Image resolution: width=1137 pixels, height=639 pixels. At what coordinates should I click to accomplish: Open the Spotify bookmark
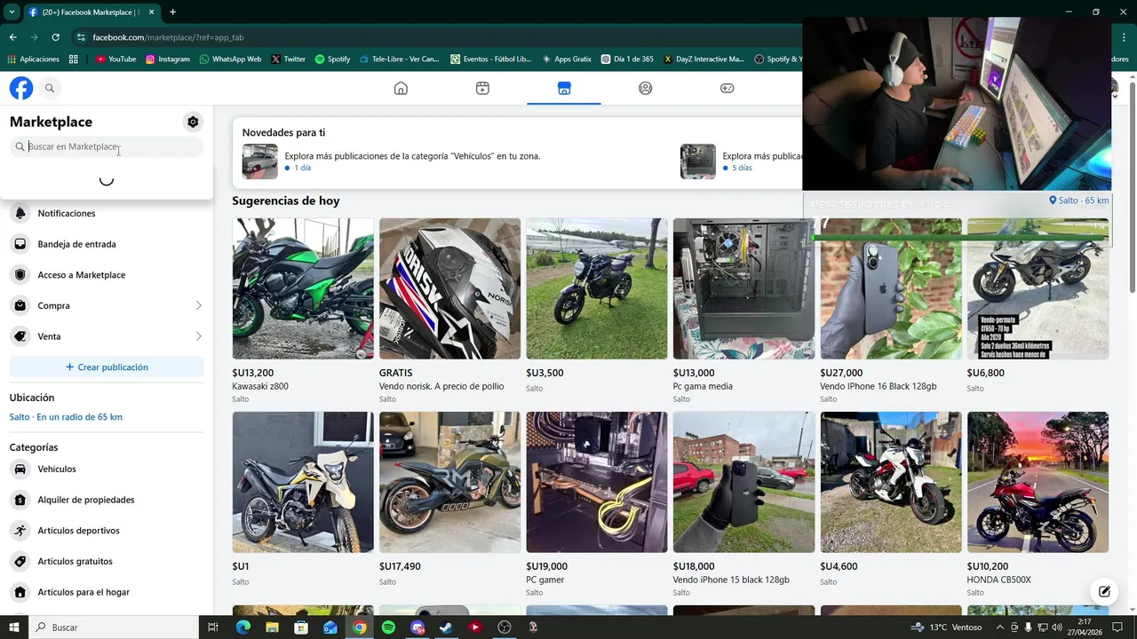pyautogui.click(x=333, y=59)
